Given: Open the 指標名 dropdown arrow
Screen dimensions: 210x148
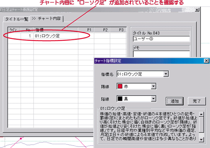Looking at the screenshot, I should (166, 74).
